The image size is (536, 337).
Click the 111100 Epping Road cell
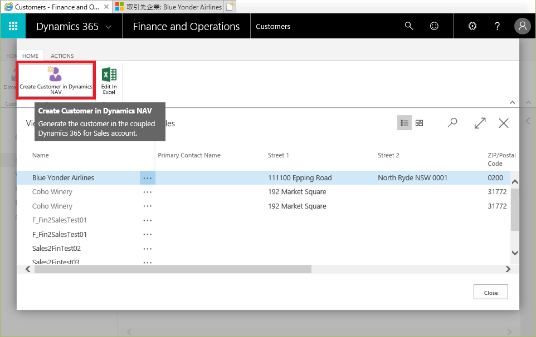tap(300, 178)
